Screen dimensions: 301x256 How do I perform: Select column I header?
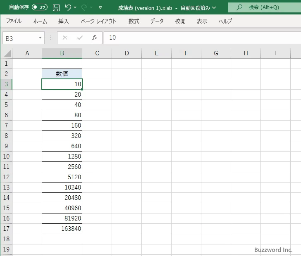pyautogui.click(x=276, y=53)
